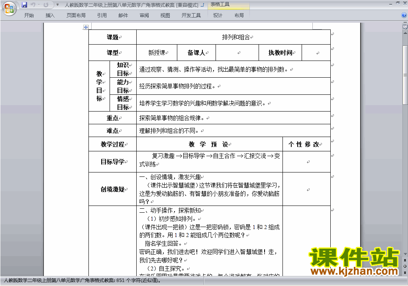Viewport: 408px width, 286px height.
Task: Click text 理解排列和组合的不同
Action: (169, 131)
